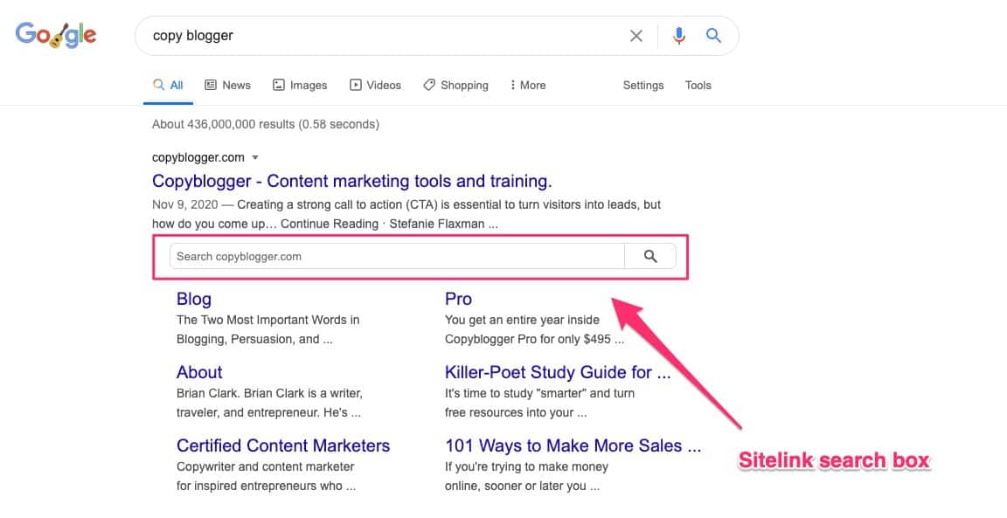
Task: Start voice search with the microphone icon
Action: 678,35
